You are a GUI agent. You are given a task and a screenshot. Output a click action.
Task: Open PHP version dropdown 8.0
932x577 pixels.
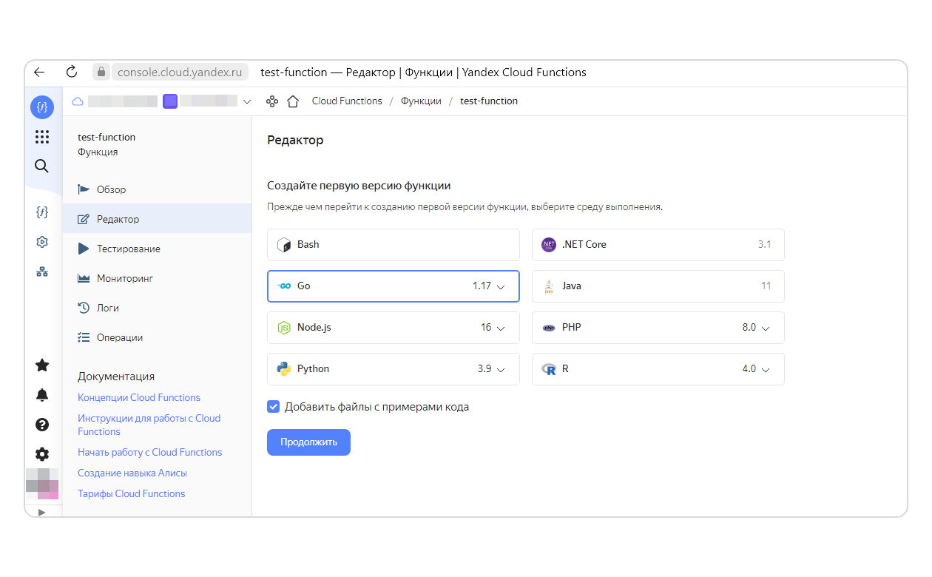(x=756, y=328)
